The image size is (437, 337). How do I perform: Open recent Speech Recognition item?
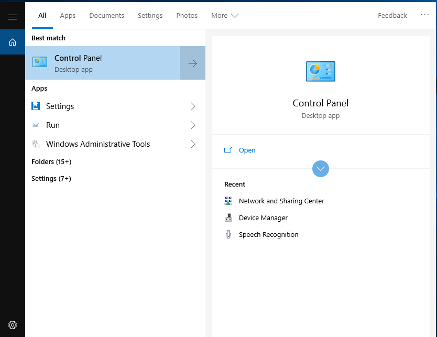pos(268,235)
